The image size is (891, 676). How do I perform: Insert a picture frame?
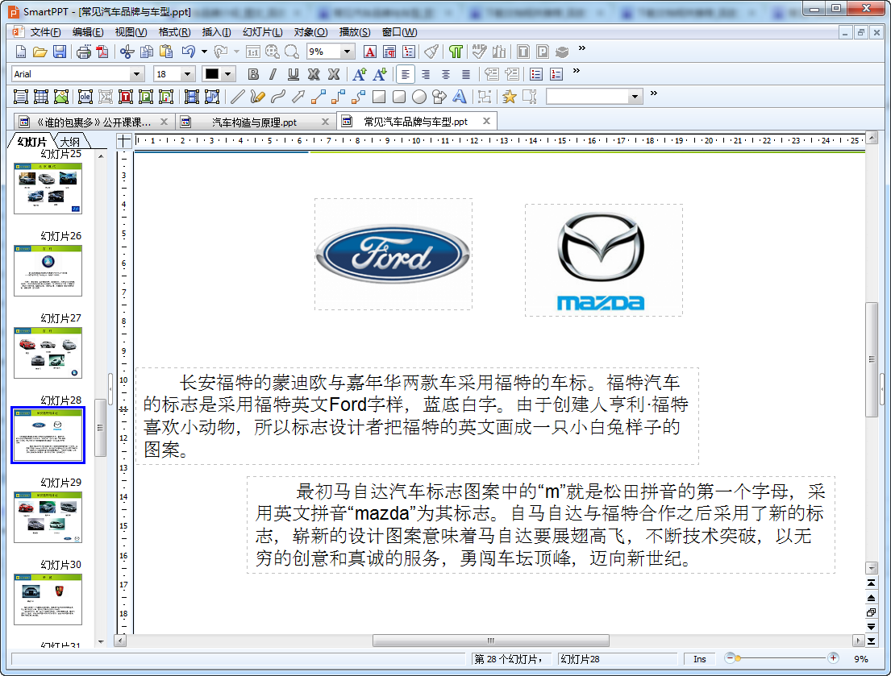60,97
